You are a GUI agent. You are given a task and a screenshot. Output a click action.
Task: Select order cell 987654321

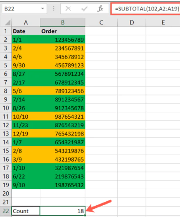[x=63, y=117]
